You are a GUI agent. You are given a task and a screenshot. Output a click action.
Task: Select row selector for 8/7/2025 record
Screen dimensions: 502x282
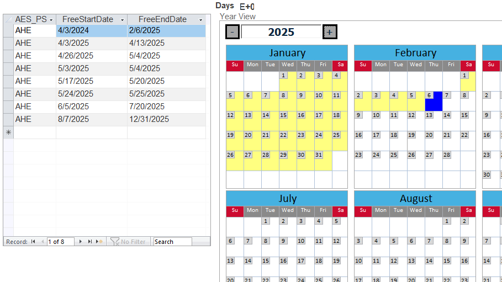click(x=9, y=119)
